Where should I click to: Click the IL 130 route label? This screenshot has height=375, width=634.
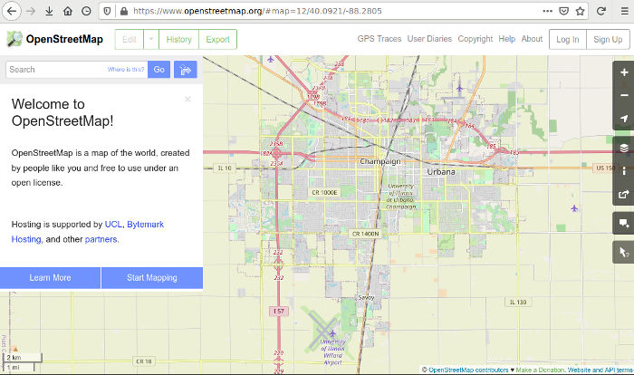point(518,303)
